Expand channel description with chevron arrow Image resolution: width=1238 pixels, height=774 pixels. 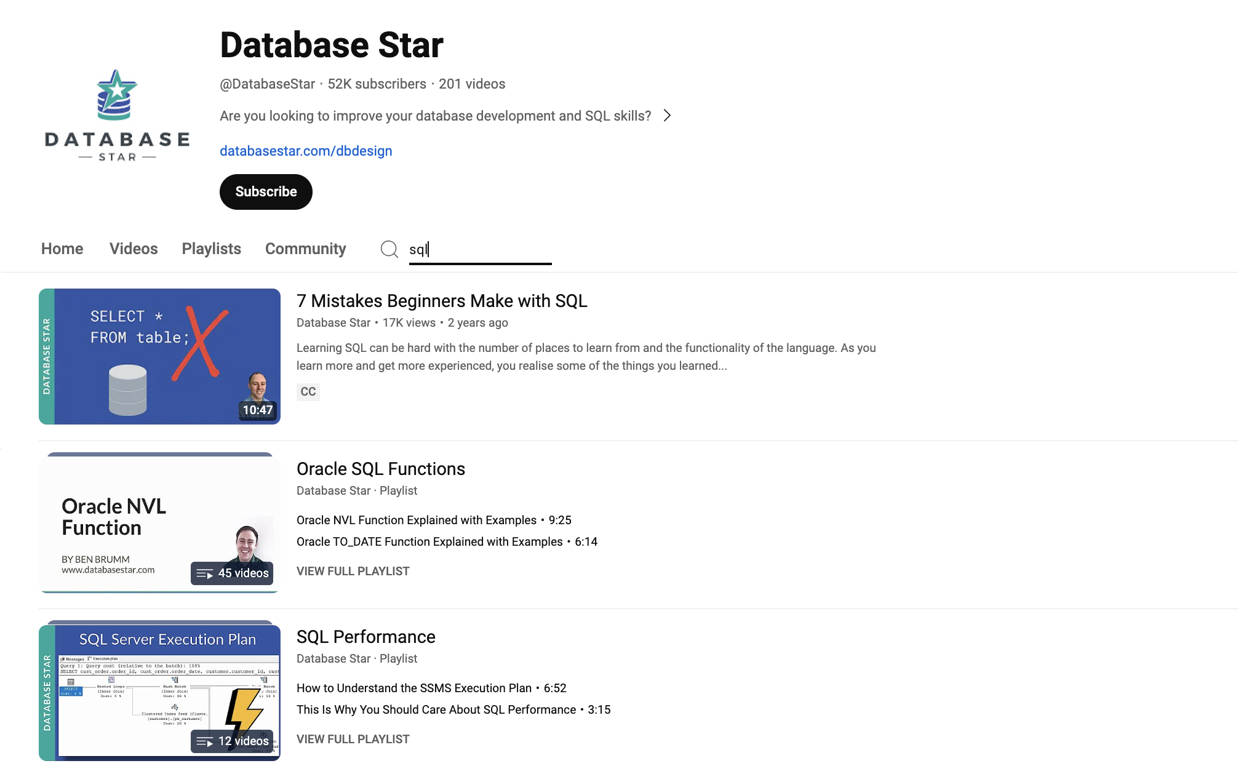667,116
